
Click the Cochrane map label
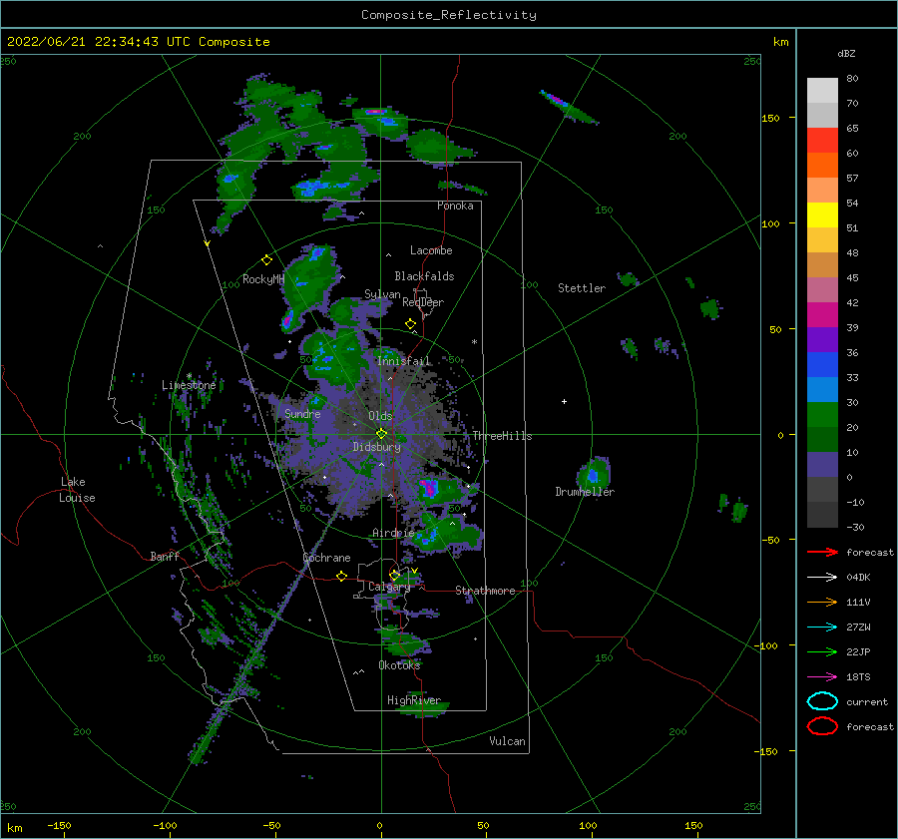326,558
